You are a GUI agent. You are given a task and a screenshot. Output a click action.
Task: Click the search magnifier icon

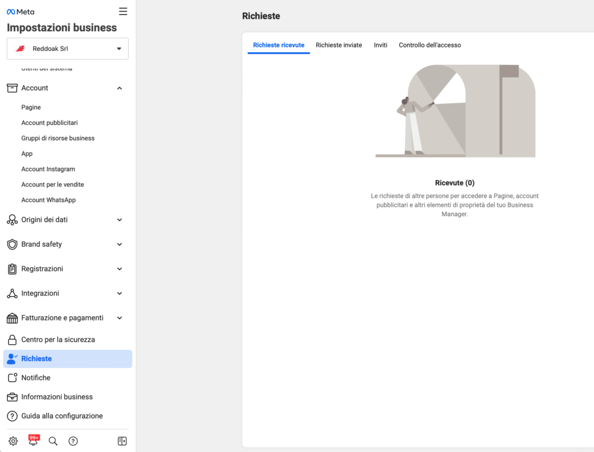coord(53,441)
